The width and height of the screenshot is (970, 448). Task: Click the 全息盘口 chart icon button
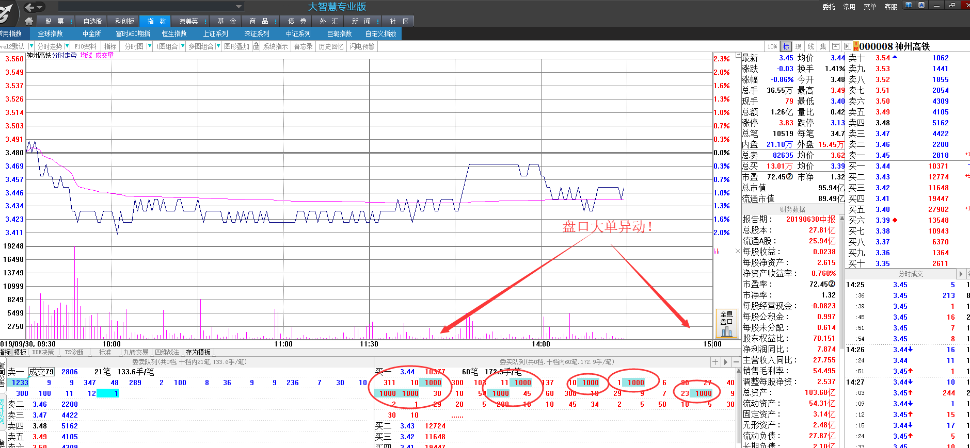click(x=726, y=323)
